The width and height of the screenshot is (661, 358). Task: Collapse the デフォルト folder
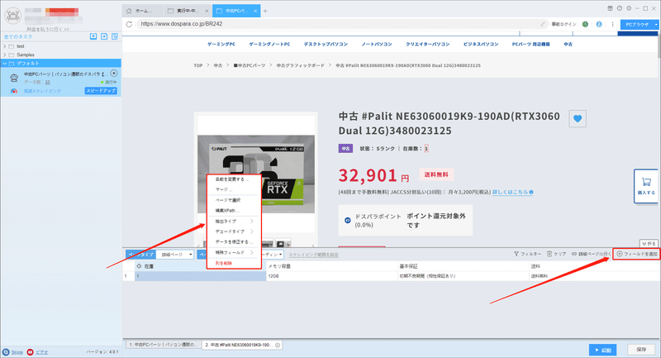[x=5, y=64]
